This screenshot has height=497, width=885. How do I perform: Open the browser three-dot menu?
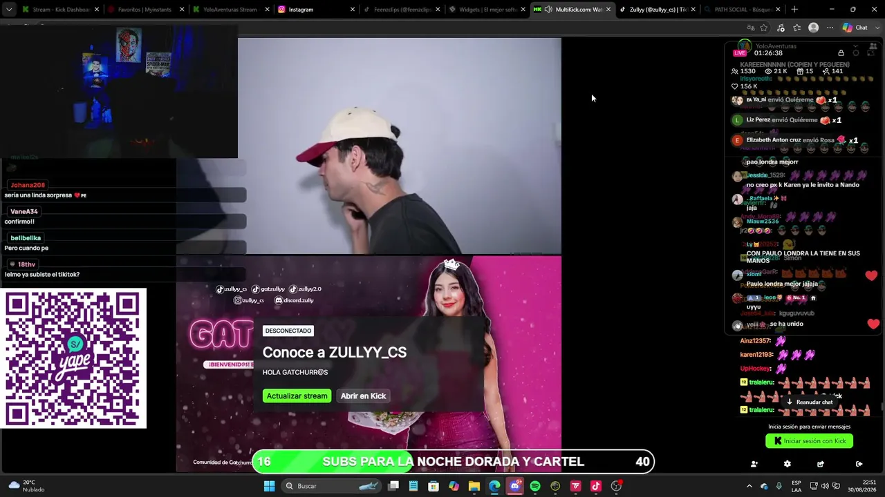pyautogui.click(x=830, y=28)
